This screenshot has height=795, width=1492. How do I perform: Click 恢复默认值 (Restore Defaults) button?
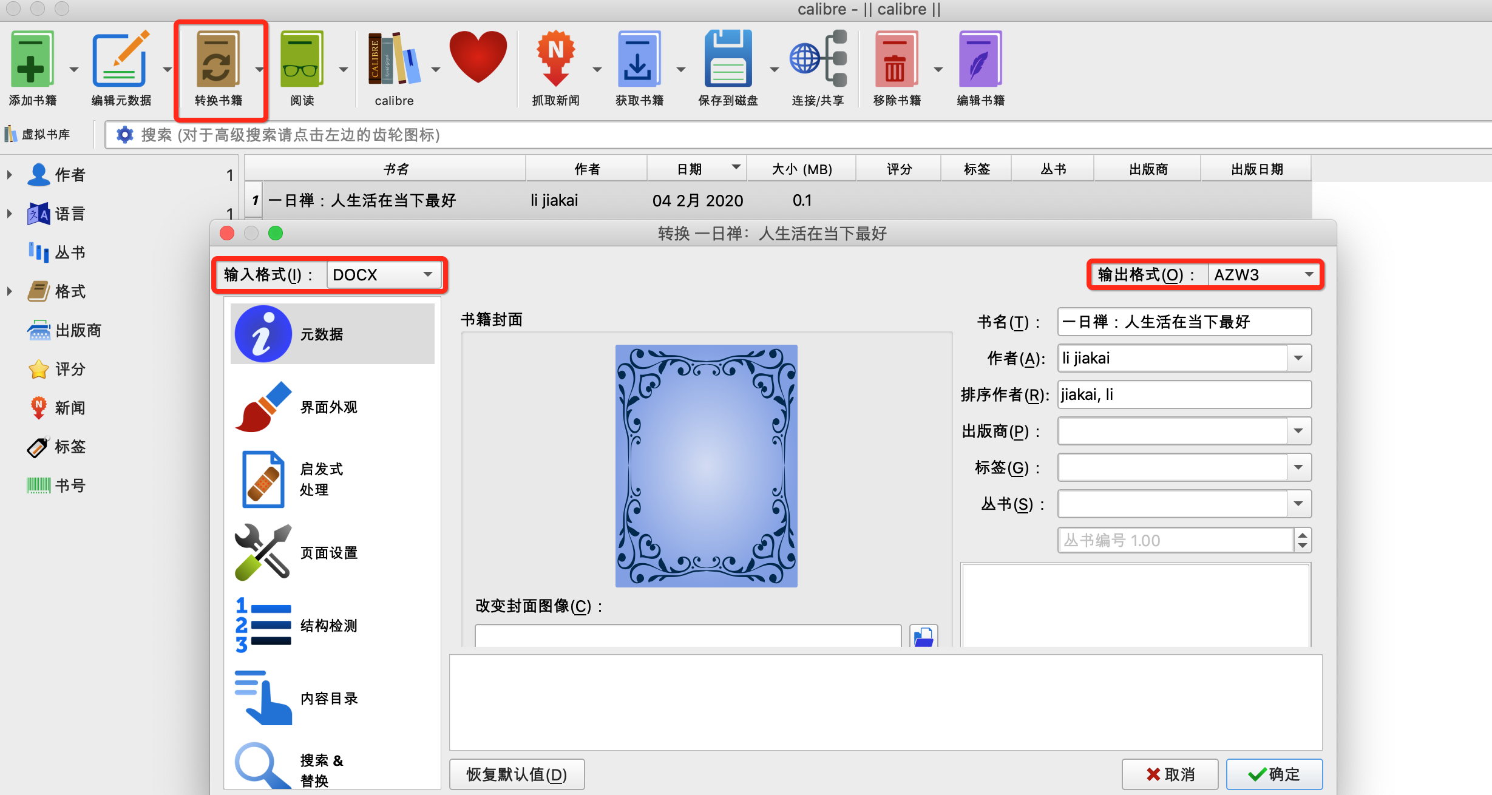(x=518, y=774)
